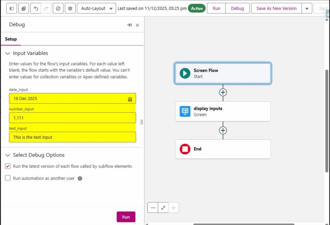Show info tooltip for Run automation as another user
Screen dimensions: 330x225
(x=80, y=178)
